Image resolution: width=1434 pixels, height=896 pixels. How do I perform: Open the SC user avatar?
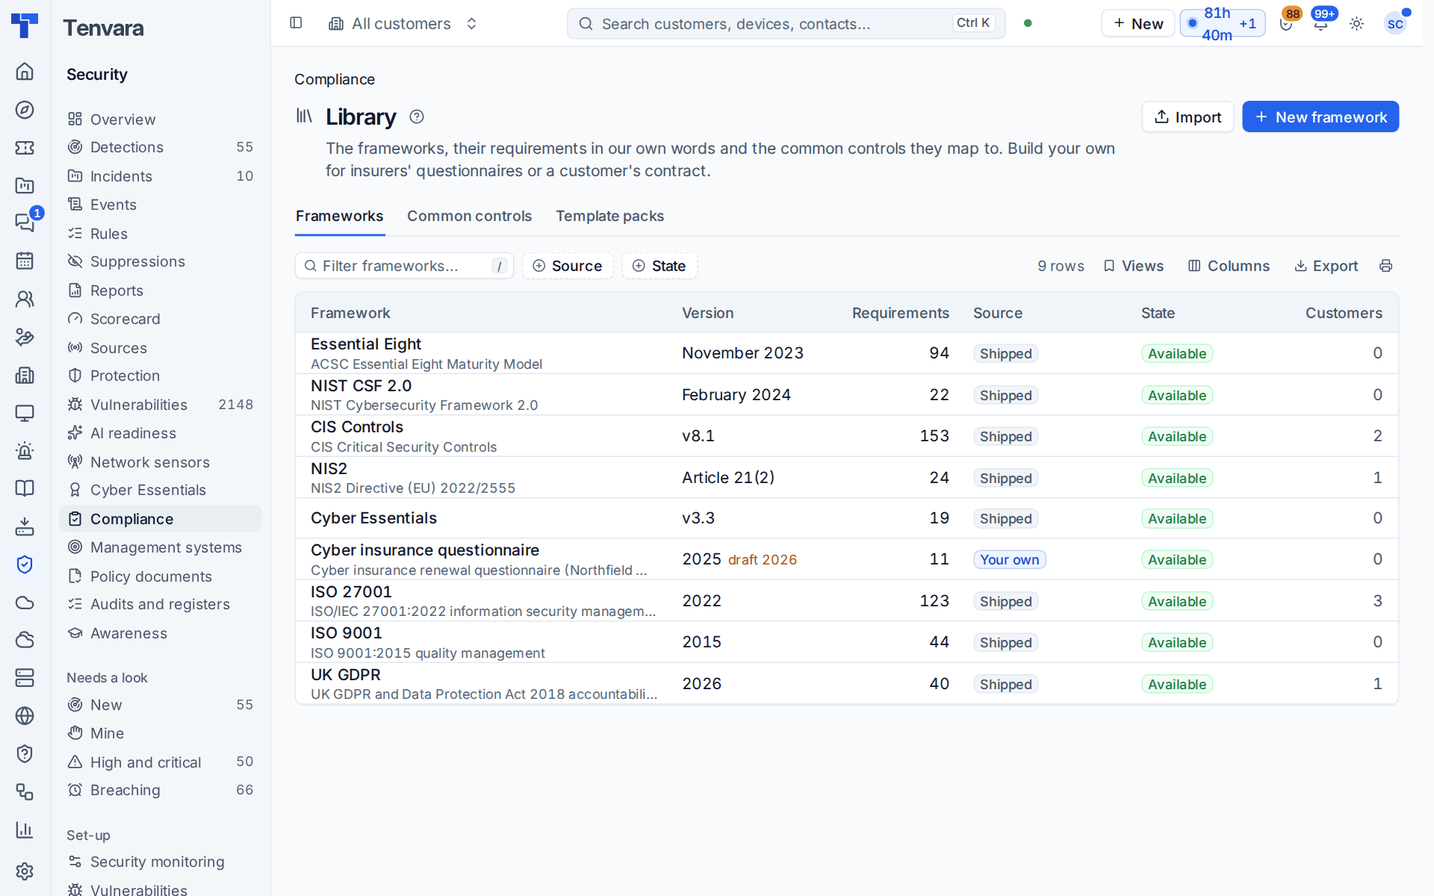1395,24
